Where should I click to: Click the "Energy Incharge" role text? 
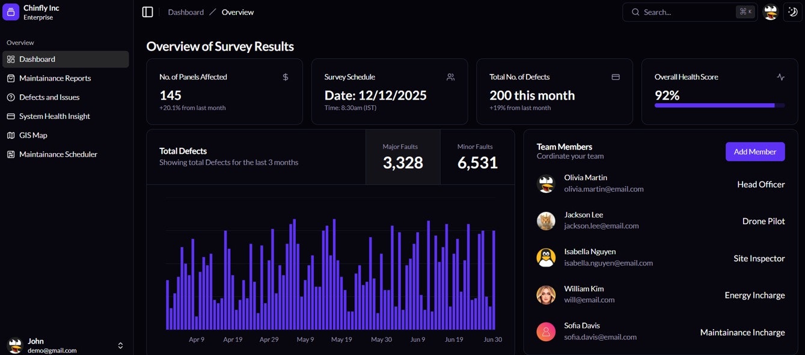[754, 295]
